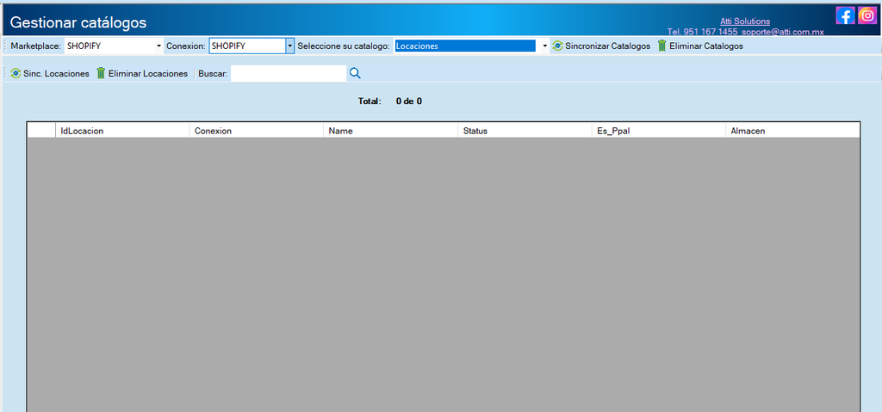
Task: Sort by the IdLocacion column header
Action: click(x=122, y=131)
